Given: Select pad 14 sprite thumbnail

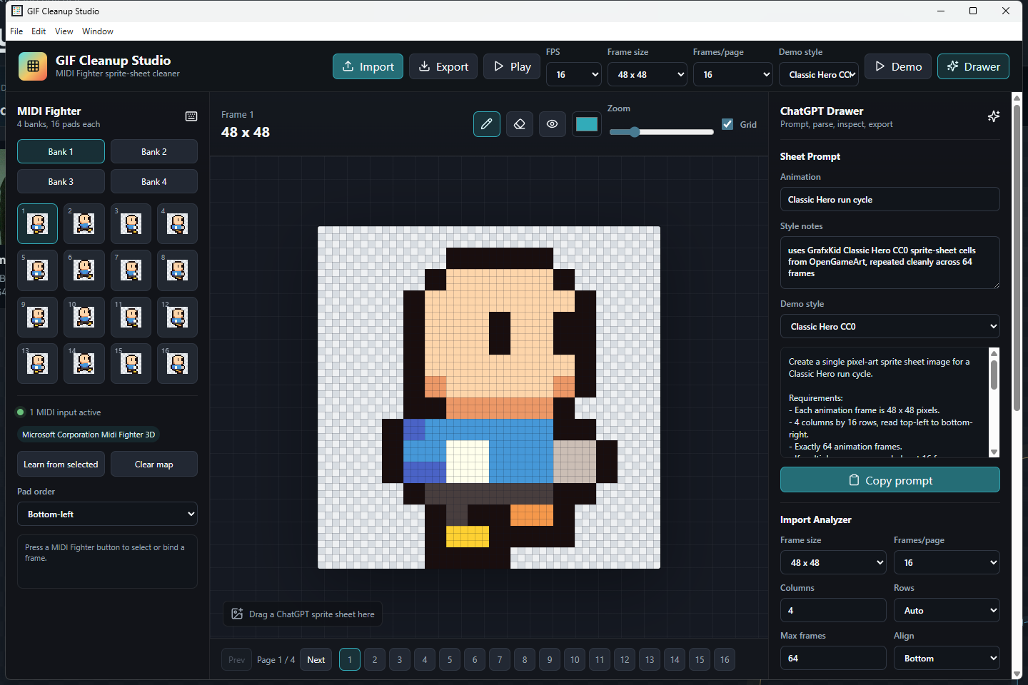Looking at the screenshot, I should (x=84, y=364).
